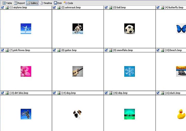Click the picture file icon beside ball.bmp
The width and height of the screenshot is (186, 131).
111,7
